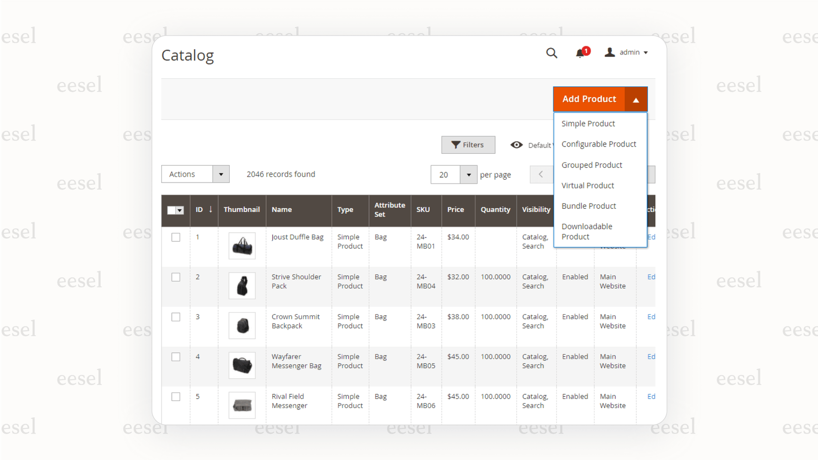818x460 pixels.
Task: Choose Bundle Product from Add Product menu
Action: (589, 205)
